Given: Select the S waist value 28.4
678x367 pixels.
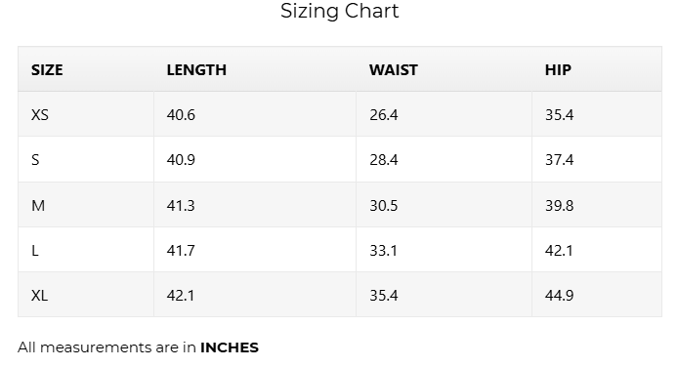Looking at the screenshot, I should coord(384,160).
